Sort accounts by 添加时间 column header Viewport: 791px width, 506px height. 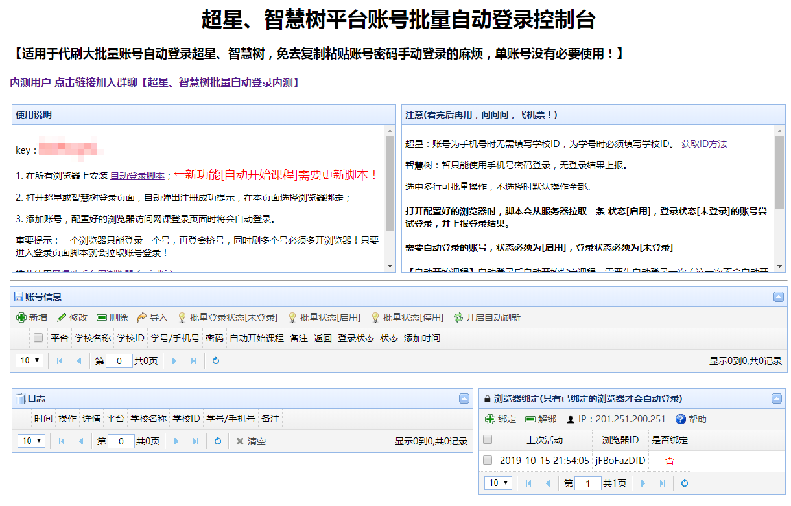click(x=422, y=338)
